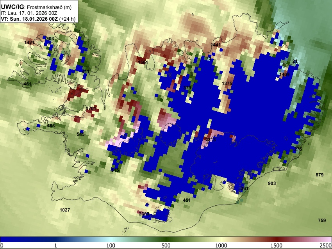Click the '1000' tick on the colour scale
This screenshot has height=249, width=332.
coord(221,245)
